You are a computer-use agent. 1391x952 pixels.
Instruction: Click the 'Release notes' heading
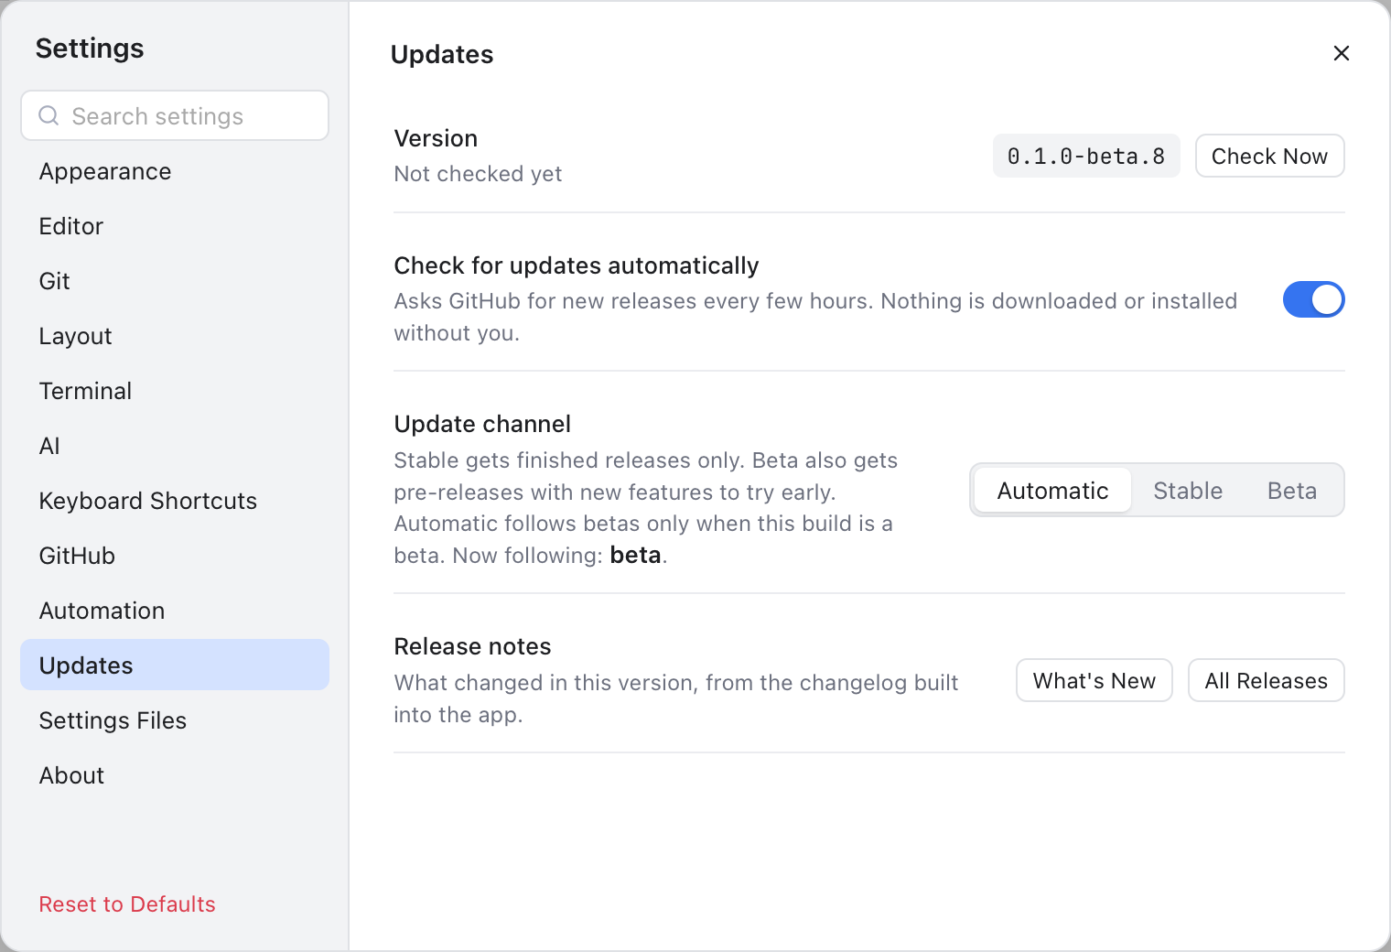[472, 646]
